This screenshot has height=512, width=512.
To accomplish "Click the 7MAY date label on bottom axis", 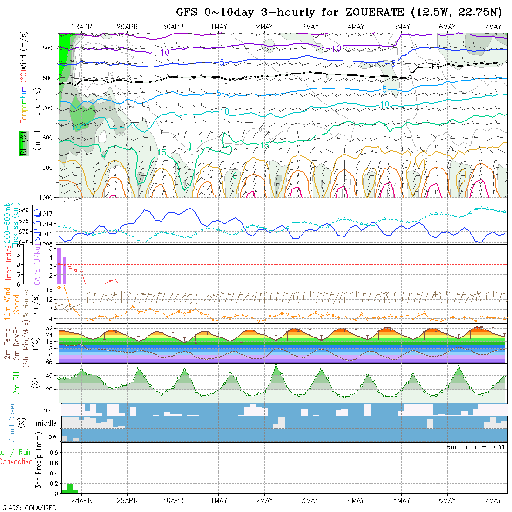I will click(493, 500).
